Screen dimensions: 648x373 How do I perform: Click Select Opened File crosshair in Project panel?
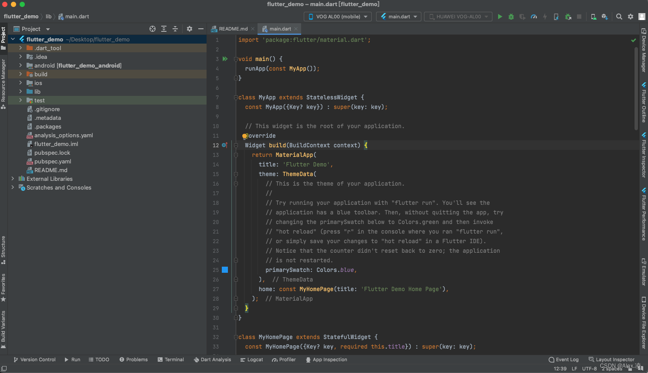click(152, 28)
